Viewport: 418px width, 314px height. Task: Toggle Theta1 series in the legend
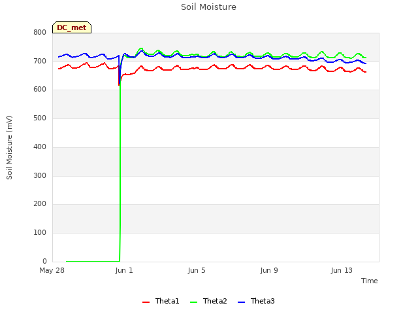point(161,301)
